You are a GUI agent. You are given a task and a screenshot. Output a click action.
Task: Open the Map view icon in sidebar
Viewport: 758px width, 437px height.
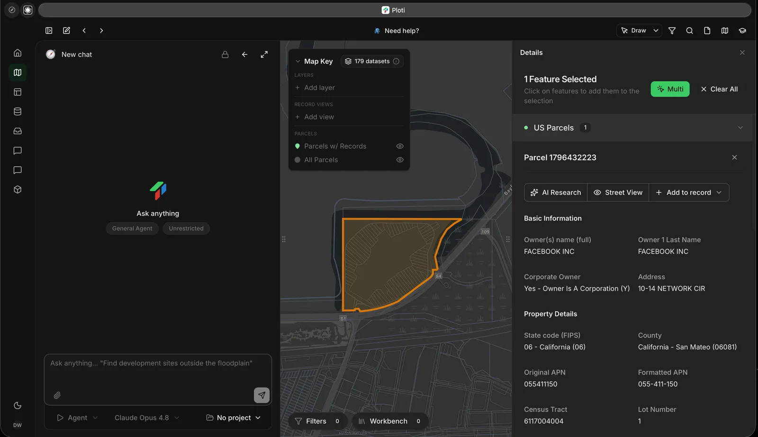coord(18,72)
